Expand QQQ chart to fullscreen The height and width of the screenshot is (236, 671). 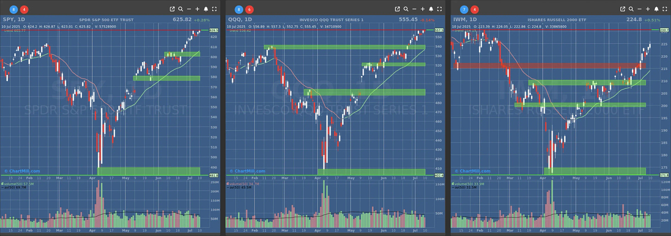coord(439,9)
